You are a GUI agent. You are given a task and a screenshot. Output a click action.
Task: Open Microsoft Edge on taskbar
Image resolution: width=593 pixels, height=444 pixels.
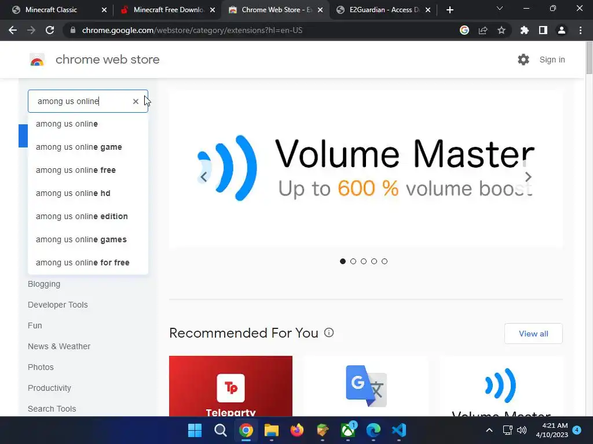point(374,430)
